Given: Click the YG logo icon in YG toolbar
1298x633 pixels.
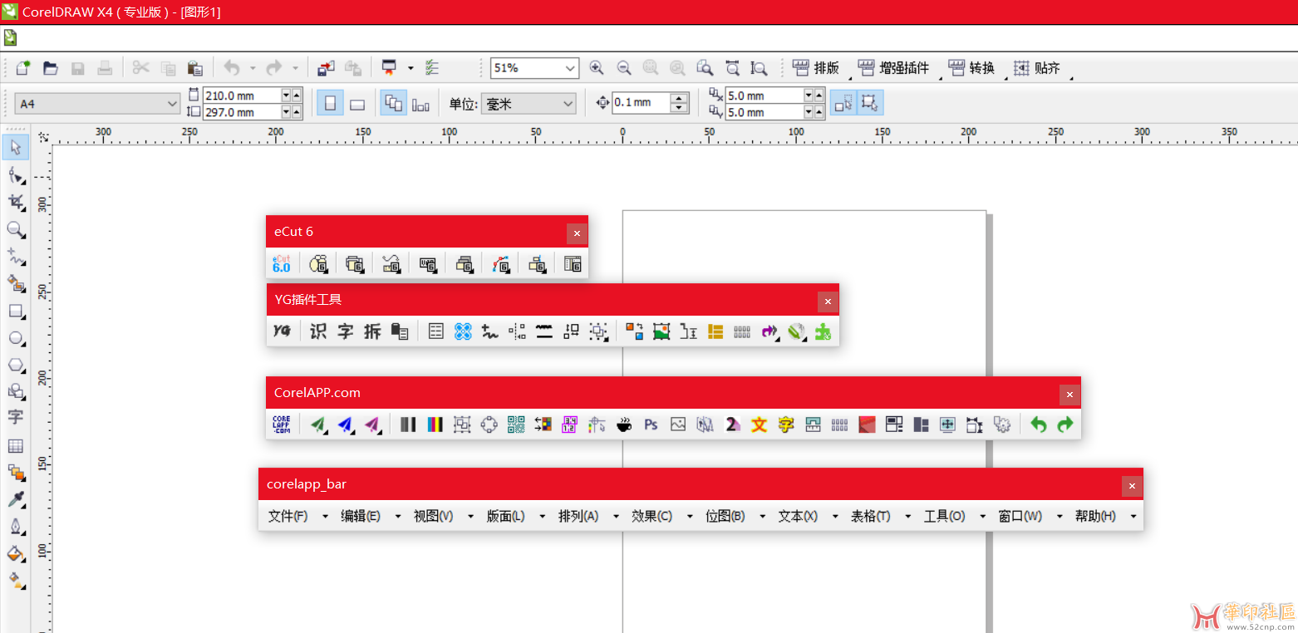Looking at the screenshot, I should (x=283, y=331).
